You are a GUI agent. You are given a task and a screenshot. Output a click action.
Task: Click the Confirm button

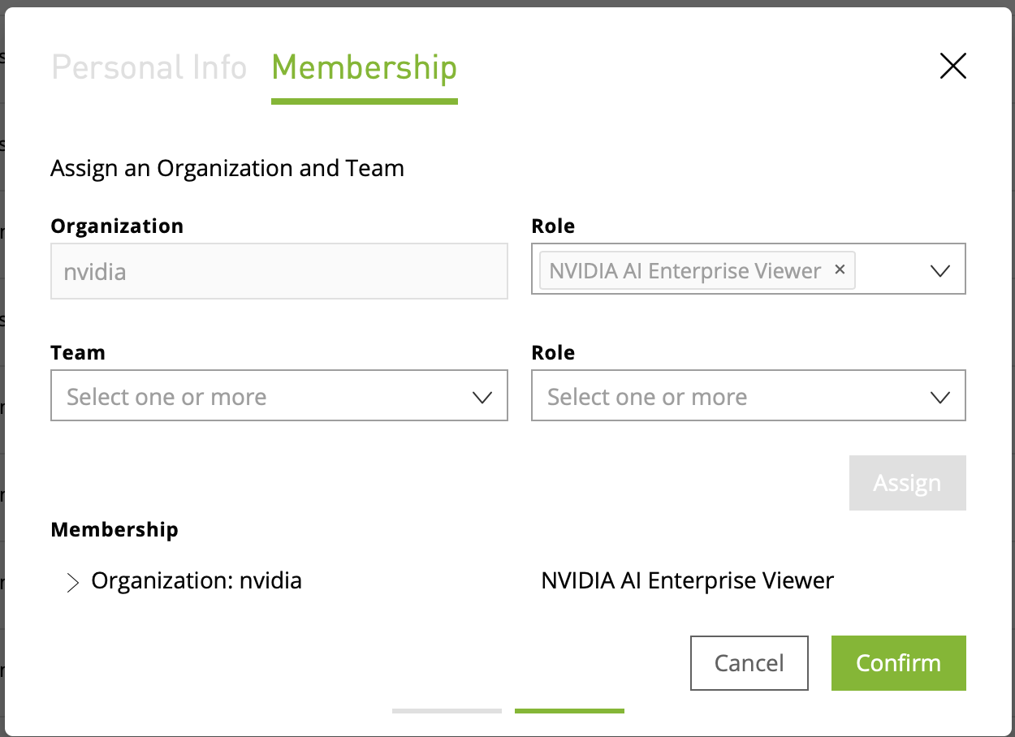coord(898,663)
